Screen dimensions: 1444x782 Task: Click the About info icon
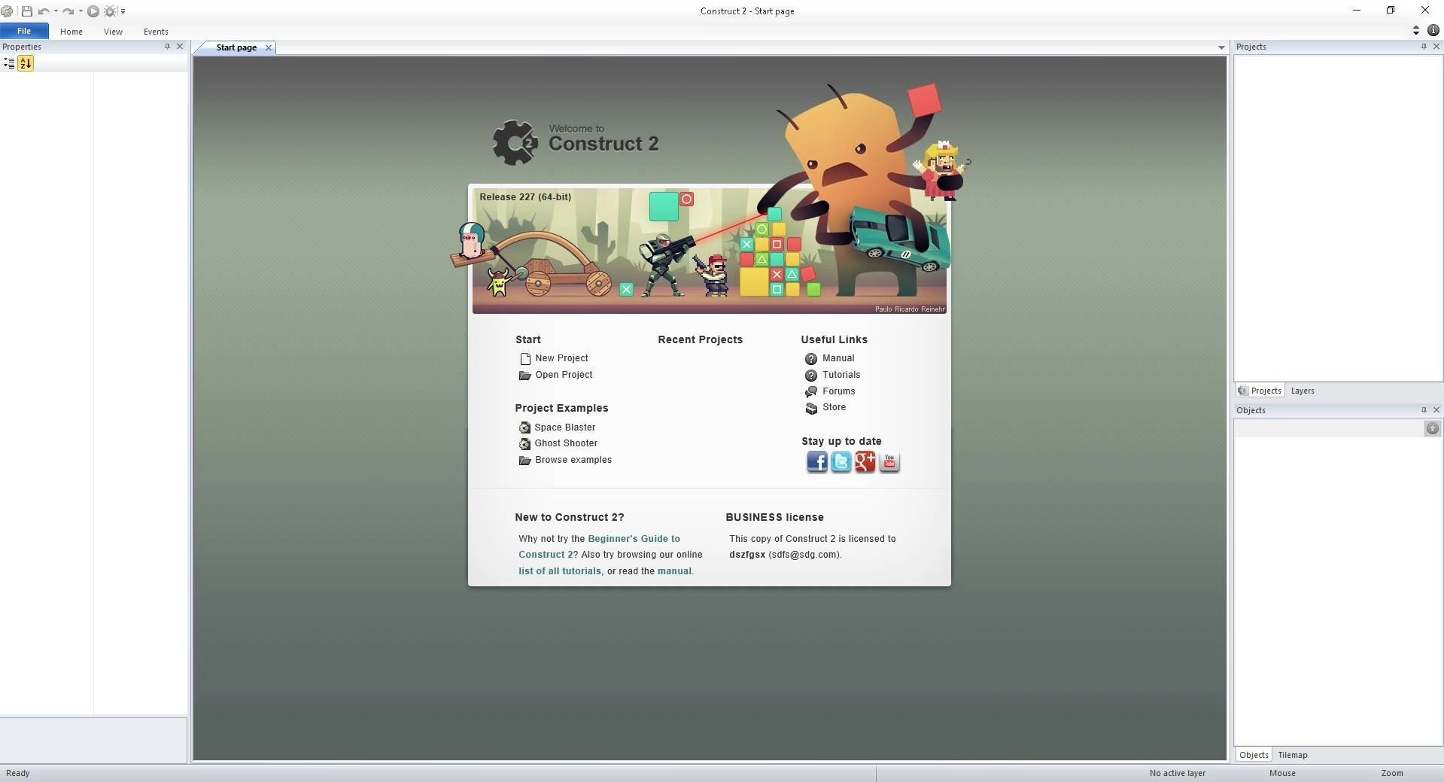[1433, 30]
